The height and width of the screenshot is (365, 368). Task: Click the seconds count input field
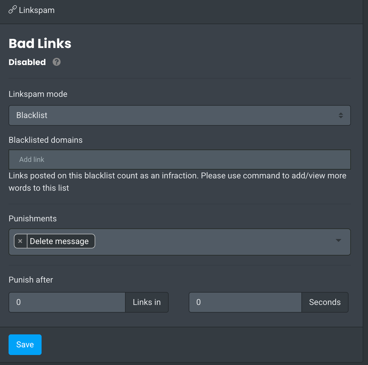[x=245, y=302]
